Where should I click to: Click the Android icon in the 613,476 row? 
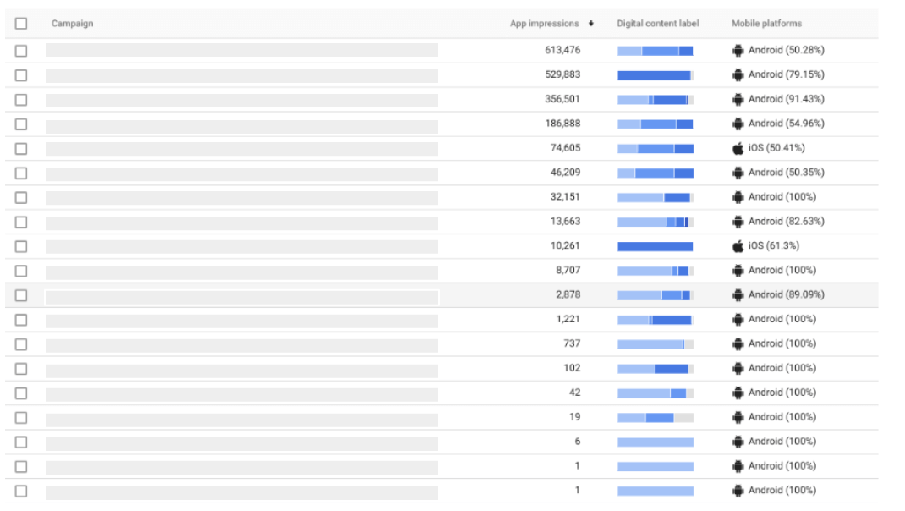(x=738, y=51)
